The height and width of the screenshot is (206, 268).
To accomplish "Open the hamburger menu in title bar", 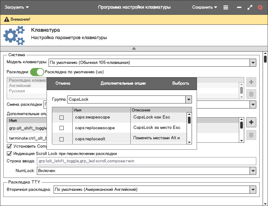I will pyautogui.click(x=226, y=7).
